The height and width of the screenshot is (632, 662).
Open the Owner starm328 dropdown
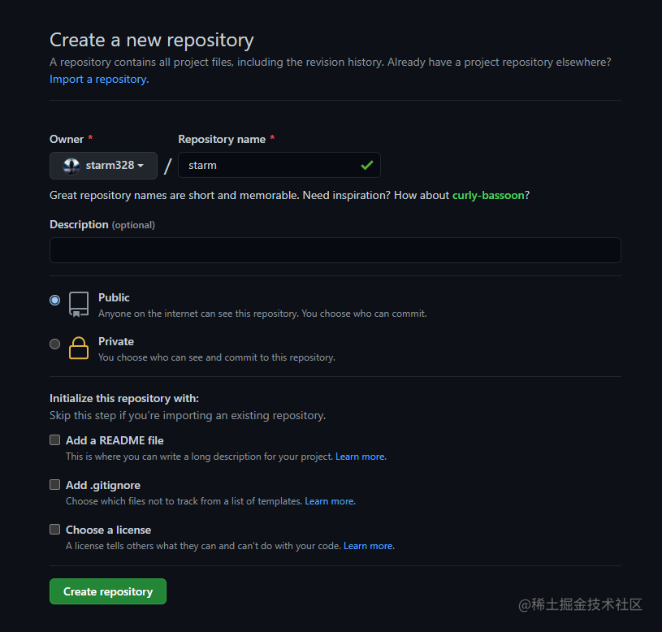(103, 166)
